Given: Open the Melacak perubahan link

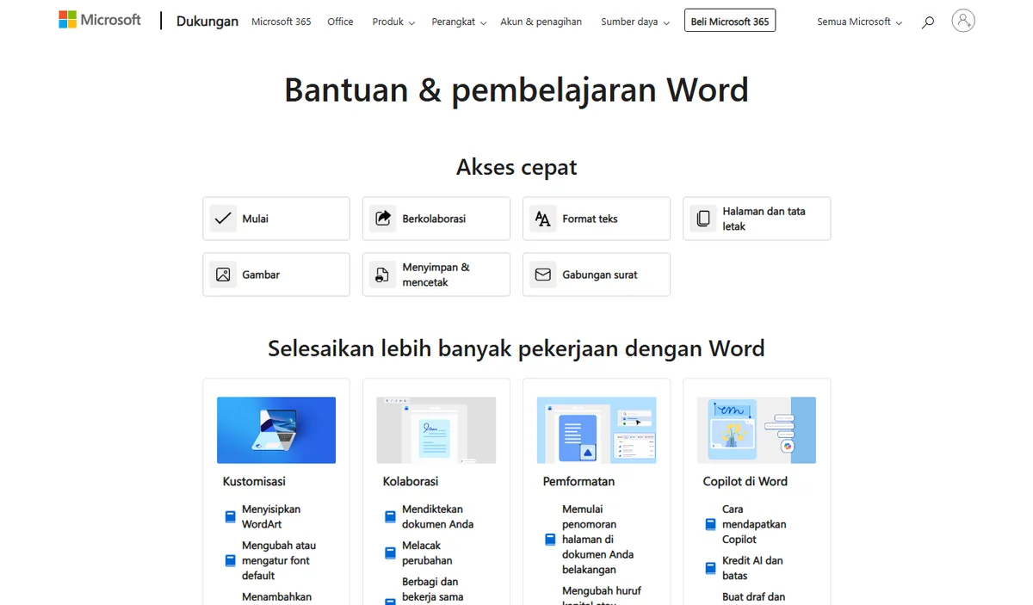Looking at the screenshot, I should [x=427, y=553].
